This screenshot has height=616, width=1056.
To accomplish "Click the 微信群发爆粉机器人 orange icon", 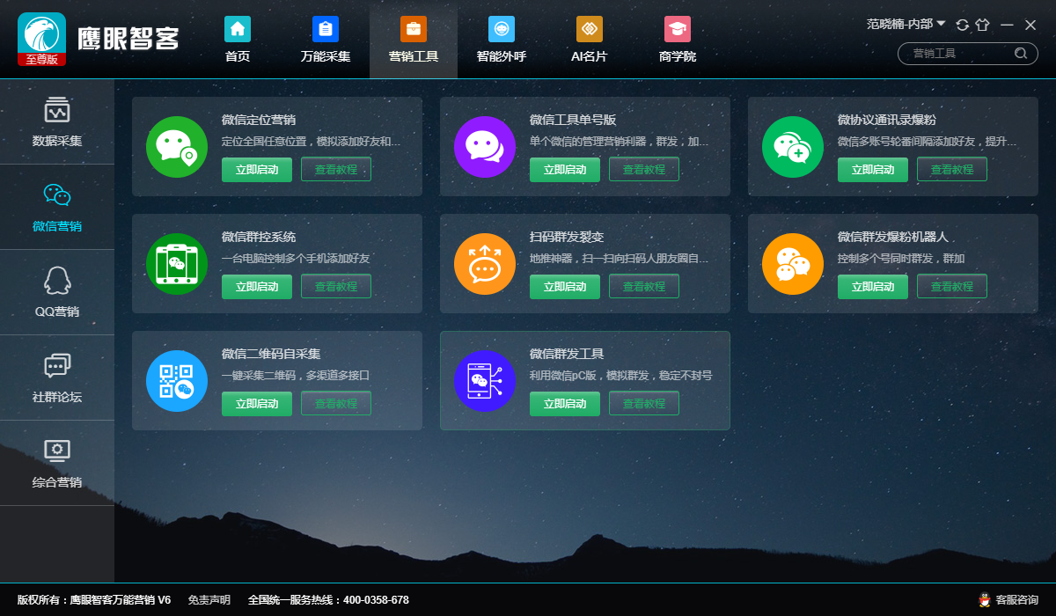I will [x=793, y=263].
